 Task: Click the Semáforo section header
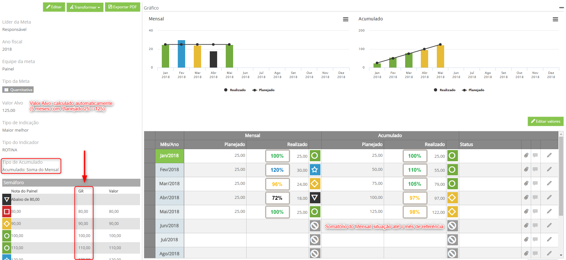click(71, 183)
